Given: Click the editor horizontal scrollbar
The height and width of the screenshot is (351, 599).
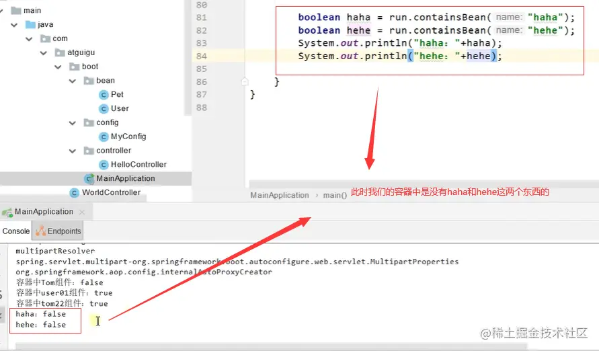Looking at the screenshot, I should 424,184.
